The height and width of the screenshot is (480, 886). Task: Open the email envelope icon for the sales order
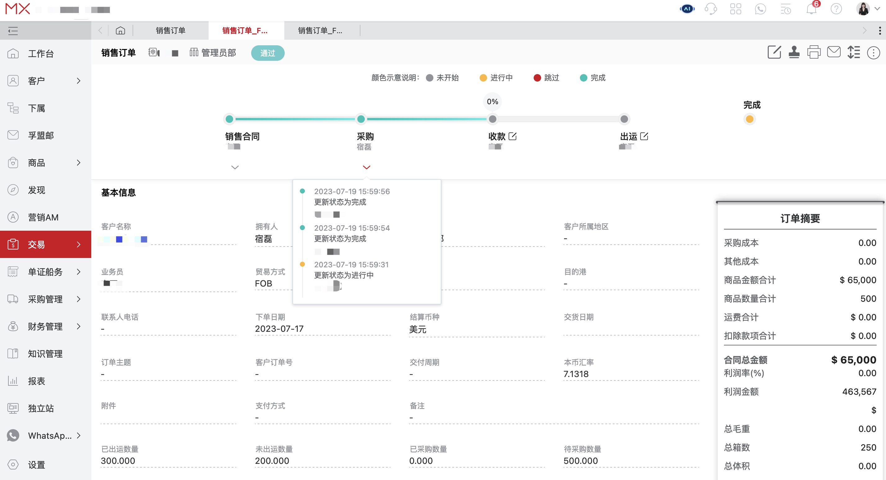[834, 52]
